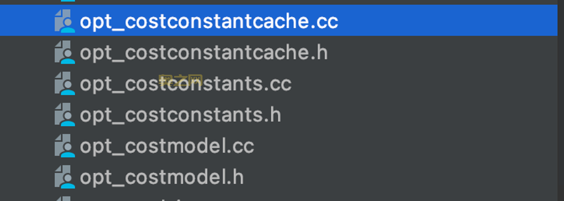Click the opt_costmodel.cc file icon
Viewport: 564px width, 201px height.
pyautogui.click(x=65, y=146)
